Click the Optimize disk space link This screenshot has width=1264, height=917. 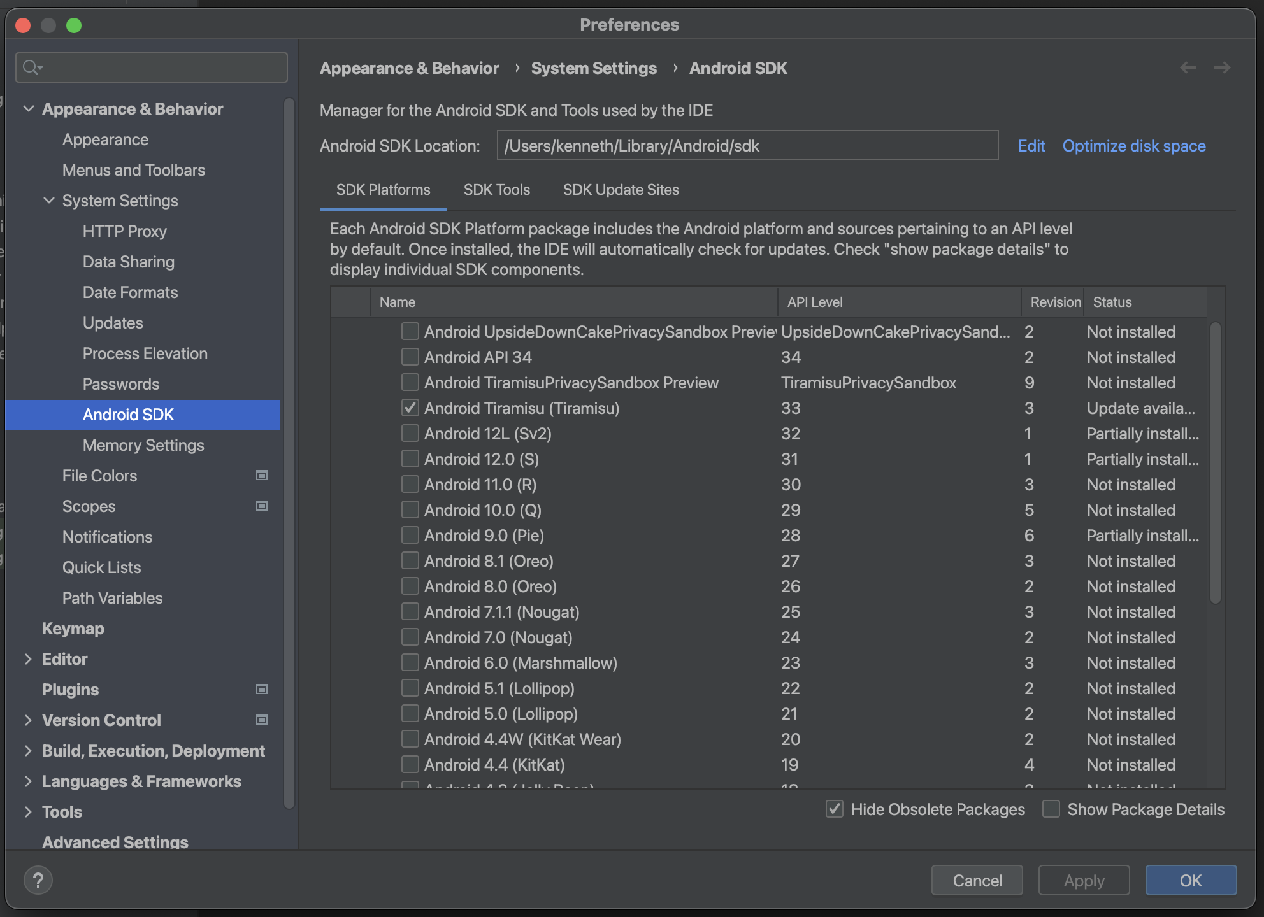(x=1133, y=146)
